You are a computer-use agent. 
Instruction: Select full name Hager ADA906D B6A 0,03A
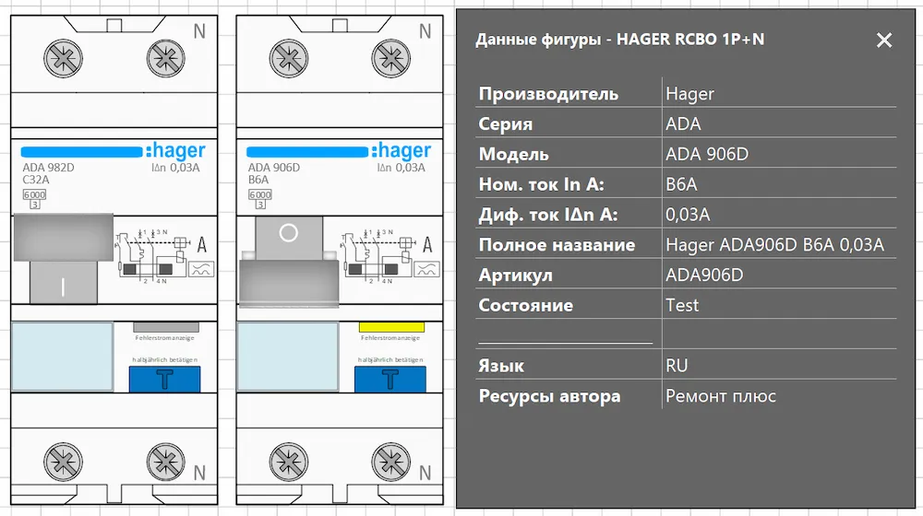coord(774,244)
